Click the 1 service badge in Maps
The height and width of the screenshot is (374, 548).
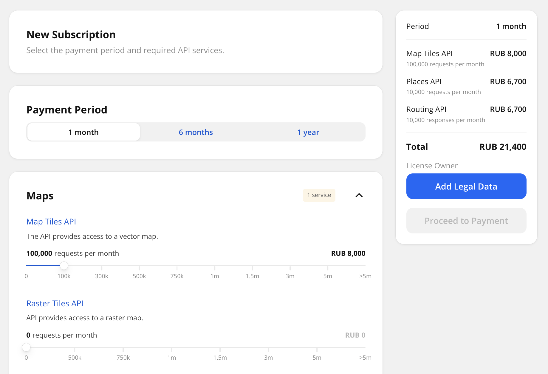[x=319, y=195]
